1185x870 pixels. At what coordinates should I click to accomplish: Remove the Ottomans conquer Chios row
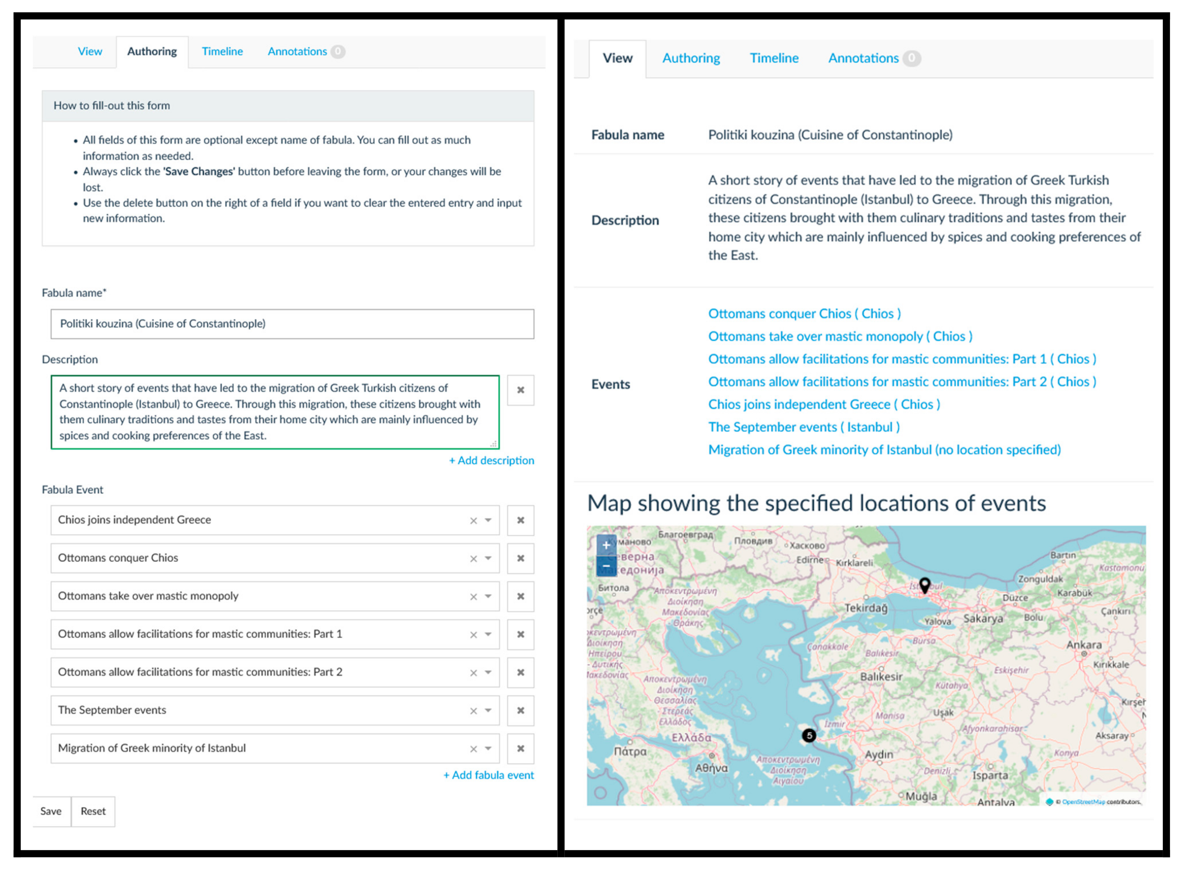[520, 558]
